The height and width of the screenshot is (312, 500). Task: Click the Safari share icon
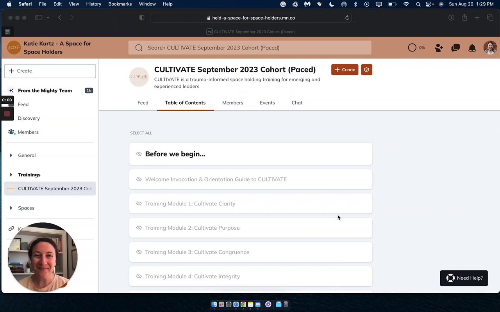coord(464,18)
